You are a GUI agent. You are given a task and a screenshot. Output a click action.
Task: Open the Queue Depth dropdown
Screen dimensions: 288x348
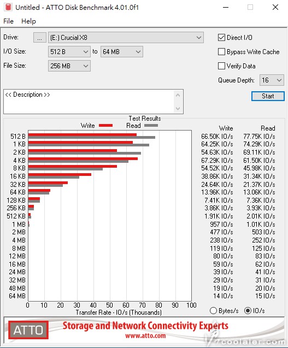tap(272, 80)
